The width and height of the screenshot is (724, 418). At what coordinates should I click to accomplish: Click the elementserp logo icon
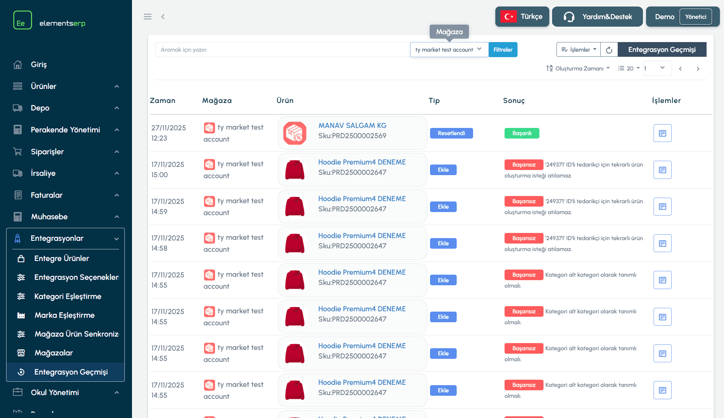click(23, 20)
